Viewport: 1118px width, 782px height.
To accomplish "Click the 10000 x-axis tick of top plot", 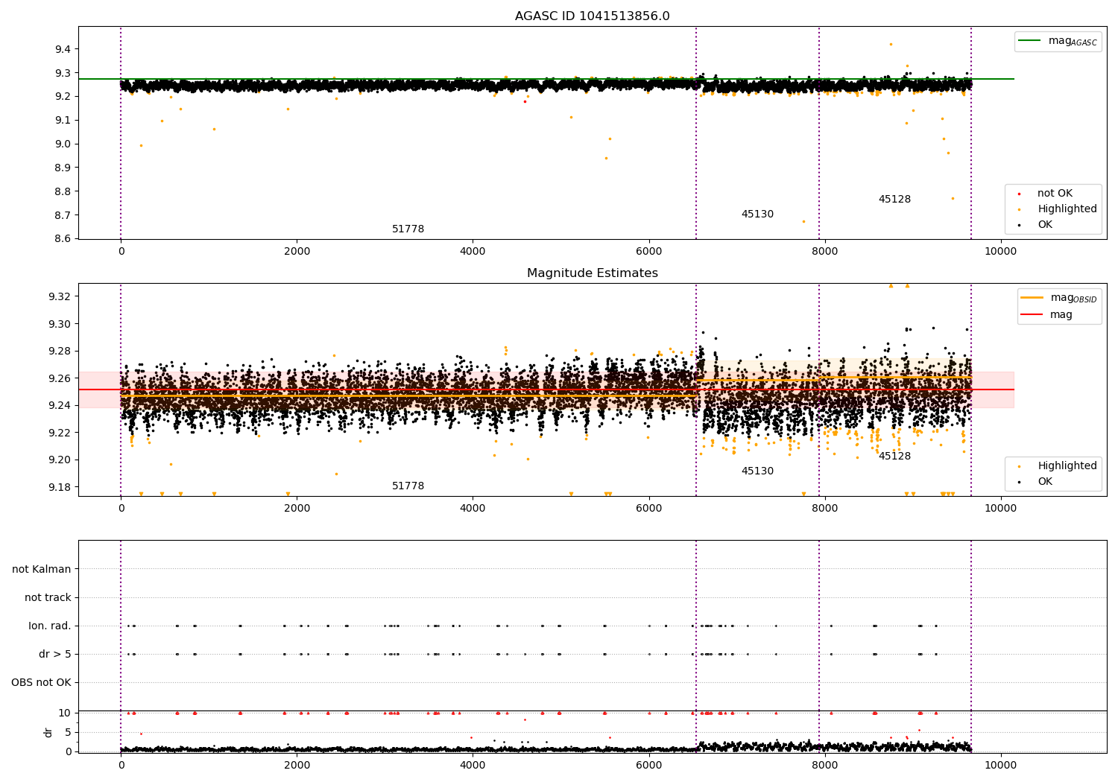I will click(x=1000, y=251).
